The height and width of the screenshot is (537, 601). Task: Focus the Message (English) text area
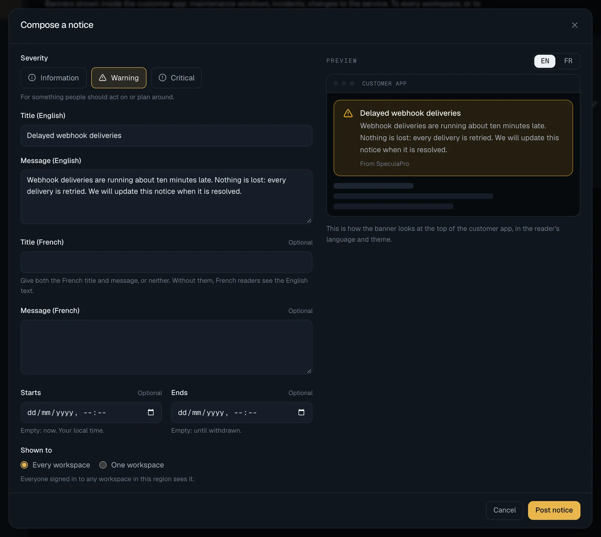(166, 197)
